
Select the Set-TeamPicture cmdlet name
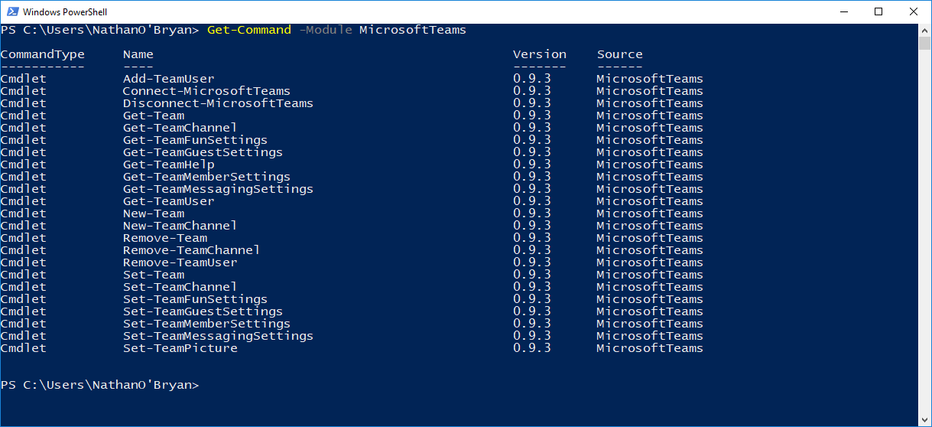point(180,348)
